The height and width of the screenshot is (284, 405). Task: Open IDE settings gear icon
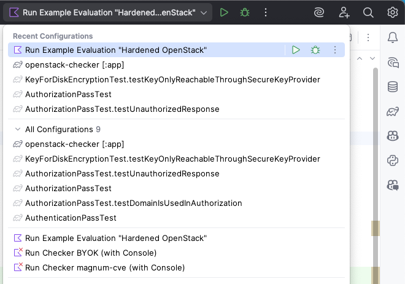tap(392, 12)
